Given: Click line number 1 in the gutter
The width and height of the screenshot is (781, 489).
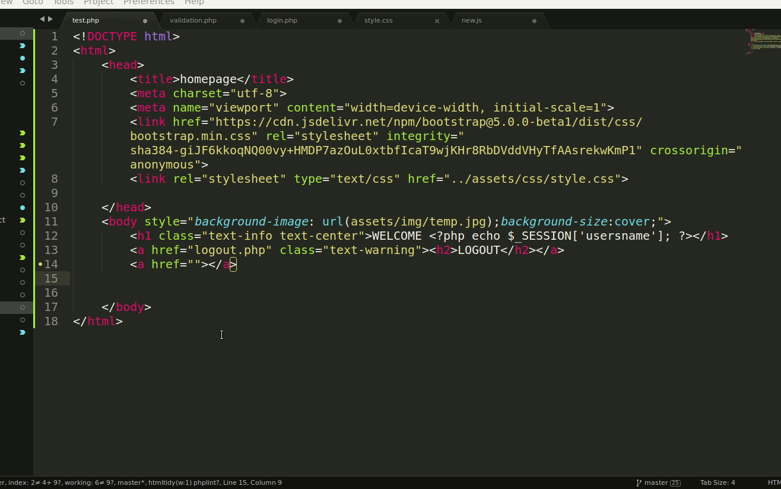Looking at the screenshot, I should click(55, 36).
